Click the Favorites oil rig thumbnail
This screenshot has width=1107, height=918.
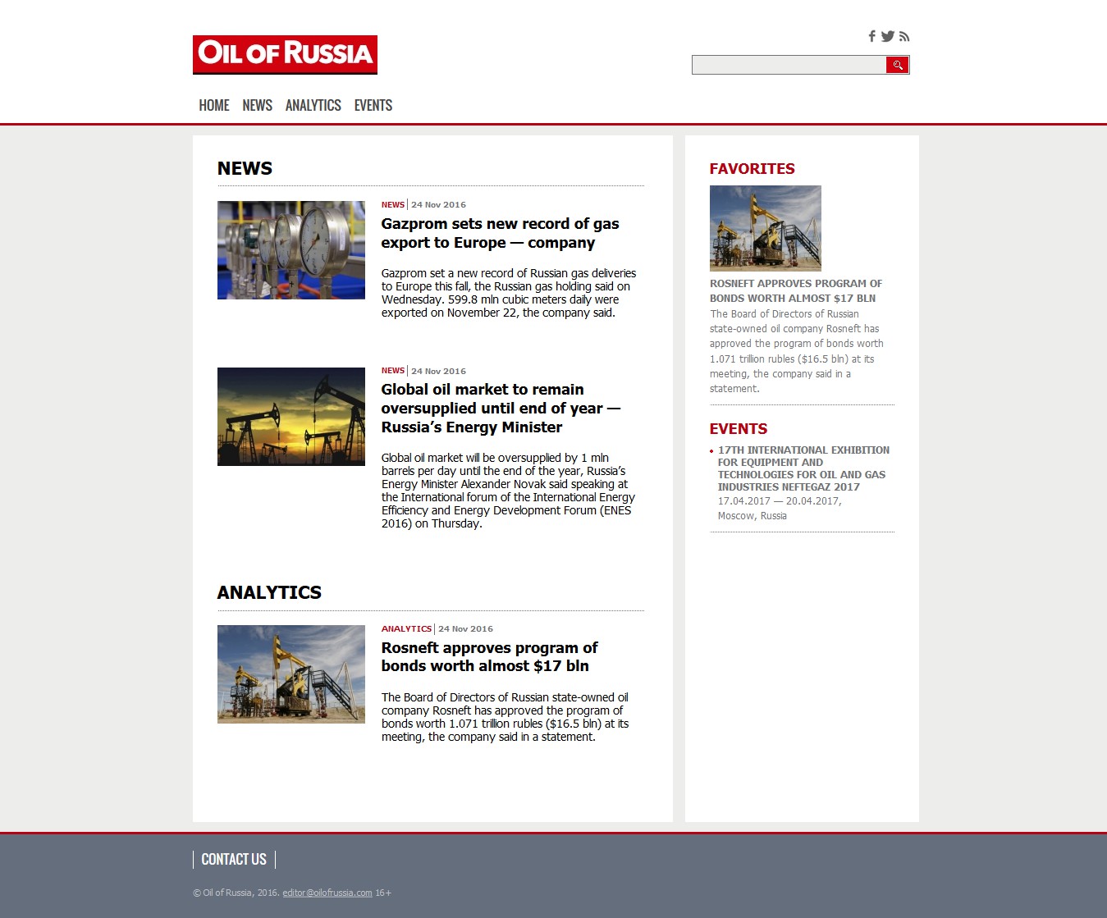pyautogui.click(x=766, y=228)
